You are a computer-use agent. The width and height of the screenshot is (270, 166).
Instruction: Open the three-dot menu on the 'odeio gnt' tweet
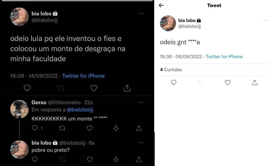tap(265, 20)
